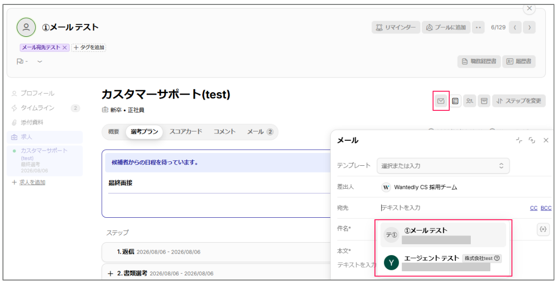The height and width of the screenshot is (283, 557).
Task: Expand the flag status dropdown chevron
Action: [x=40, y=61]
